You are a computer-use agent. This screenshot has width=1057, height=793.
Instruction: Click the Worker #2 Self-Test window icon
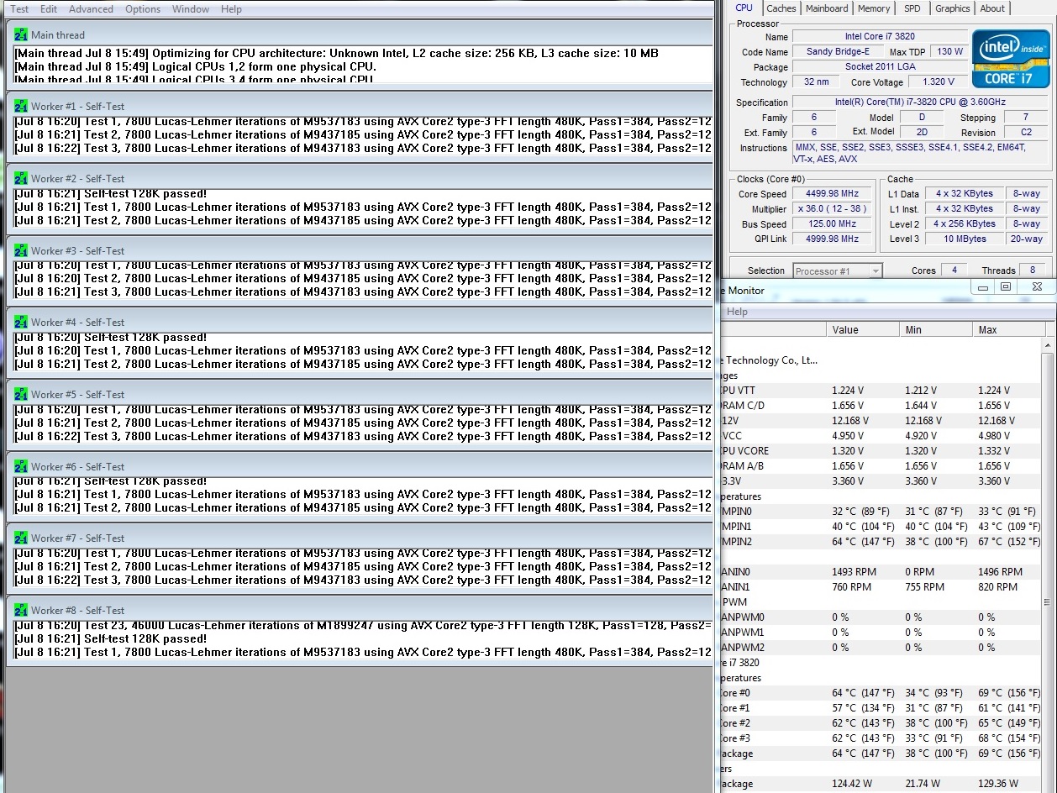click(x=21, y=179)
